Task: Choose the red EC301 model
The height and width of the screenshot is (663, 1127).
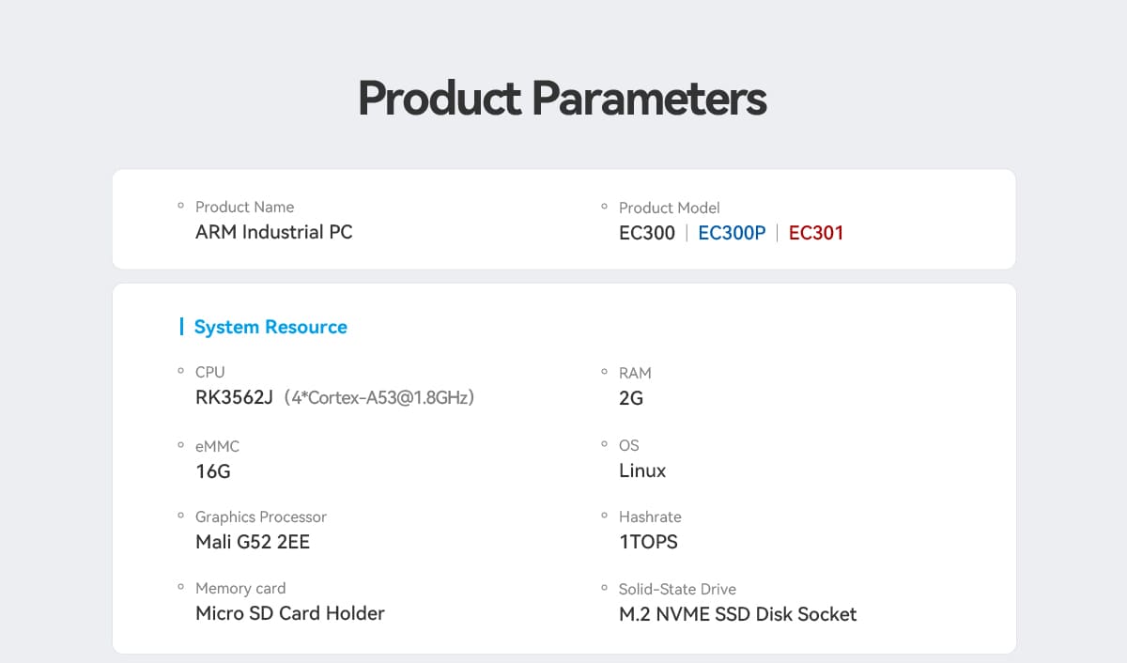Action: click(x=815, y=233)
